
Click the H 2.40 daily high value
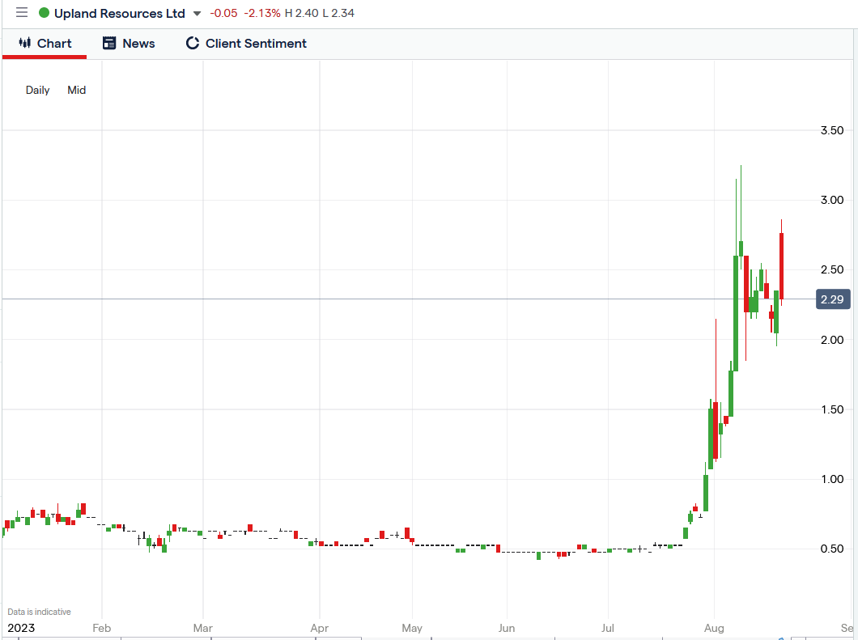pyautogui.click(x=301, y=13)
